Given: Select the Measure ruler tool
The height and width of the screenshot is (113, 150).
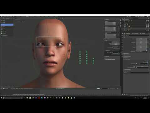Looking at the screenshot, I should coord(7,33).
